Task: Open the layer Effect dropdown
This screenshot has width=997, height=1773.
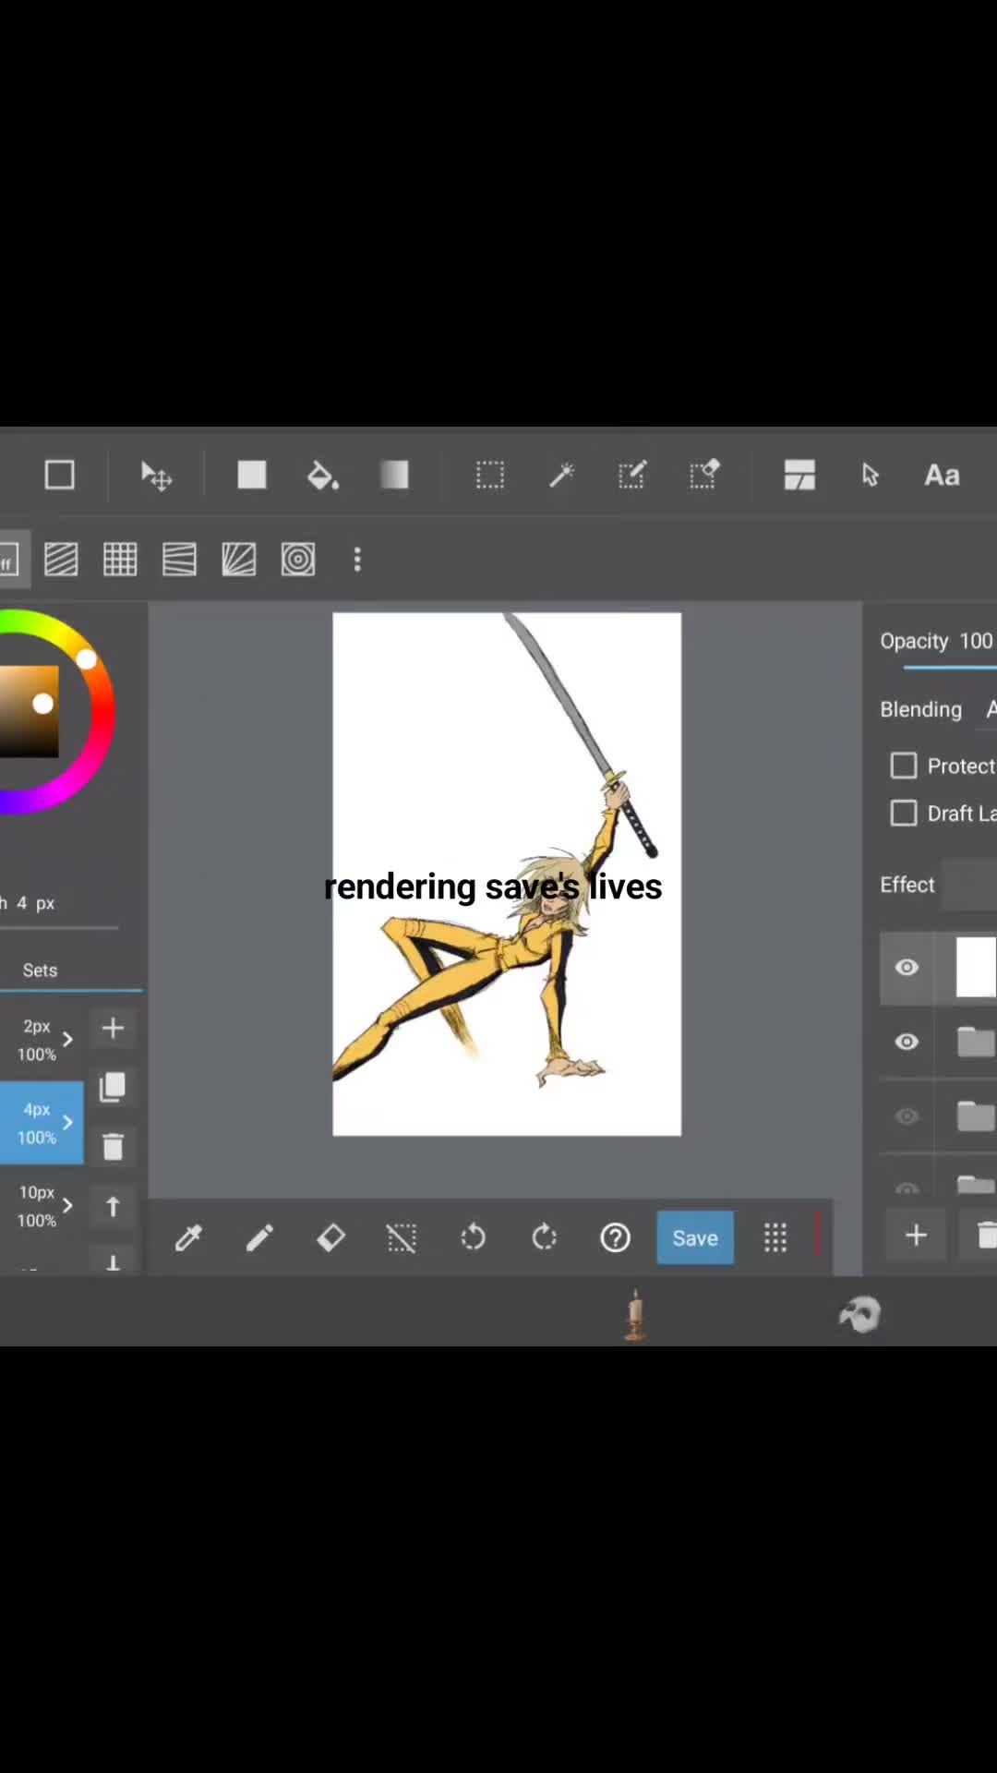Action: point(968,885)
